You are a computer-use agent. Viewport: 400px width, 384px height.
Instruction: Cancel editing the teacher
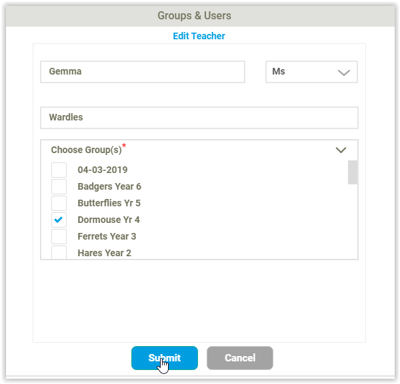pos(240,358)
